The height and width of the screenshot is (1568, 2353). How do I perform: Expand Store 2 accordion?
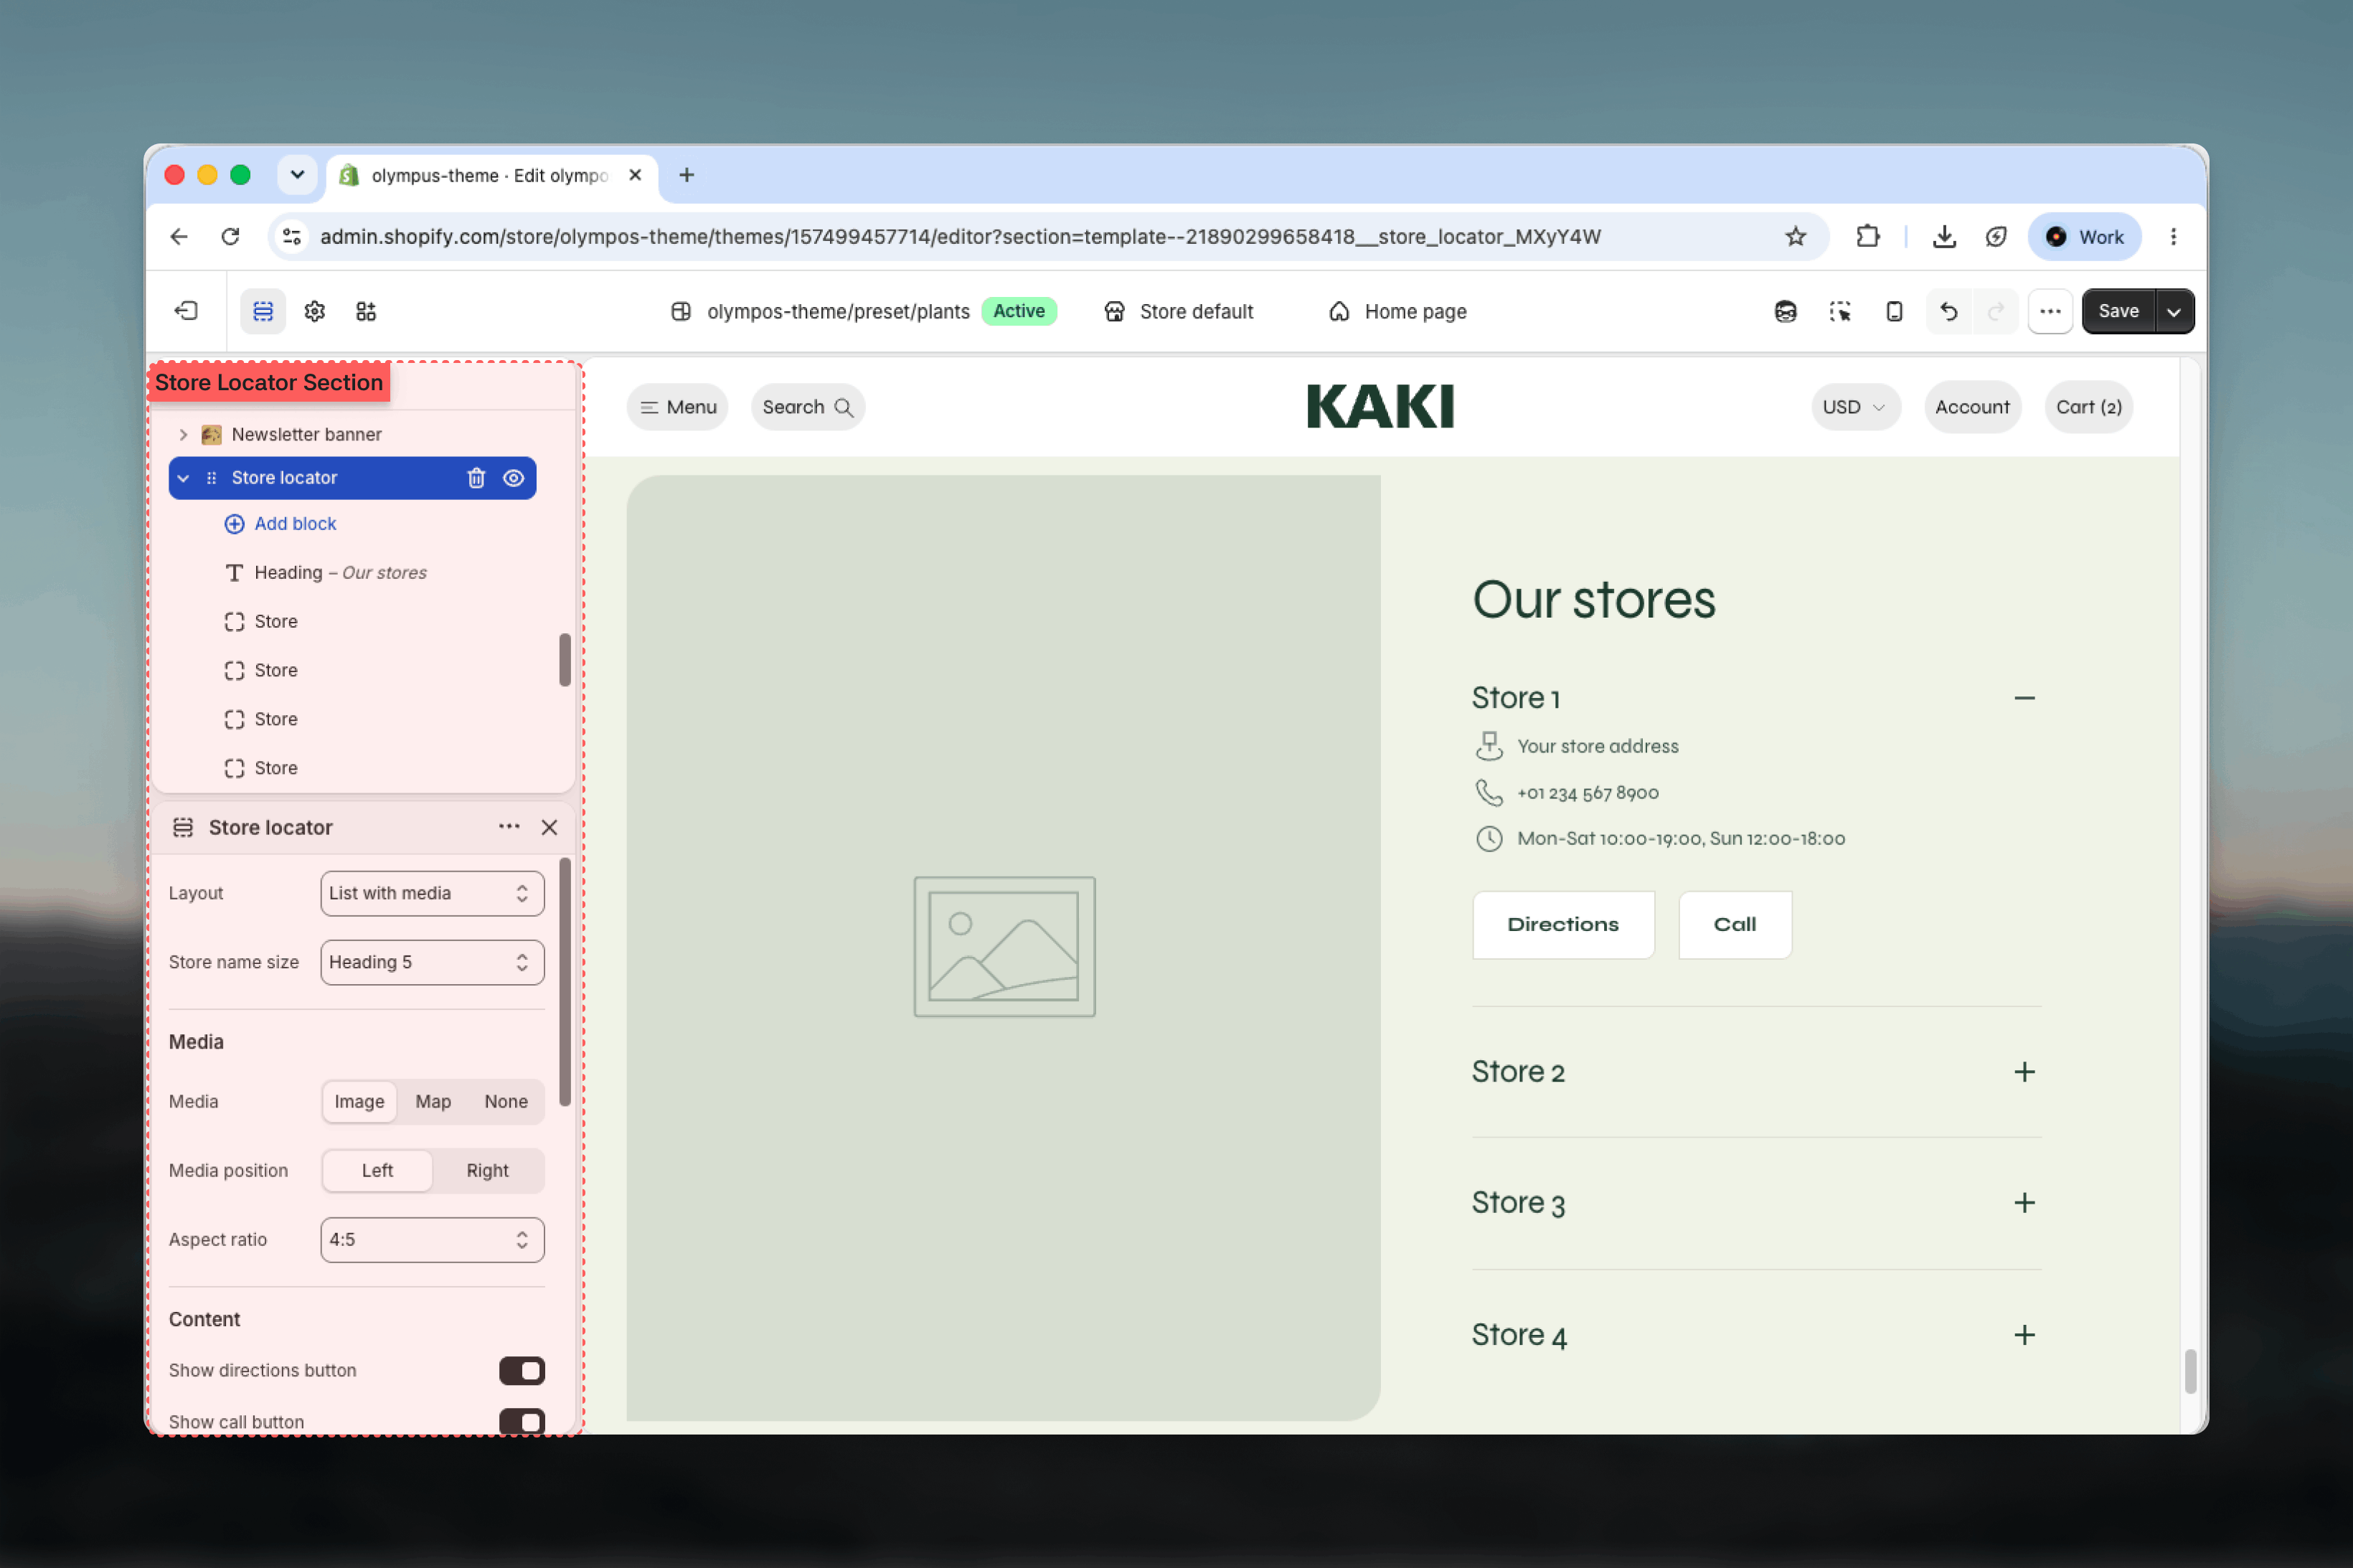click(x=2025, y=1071)
